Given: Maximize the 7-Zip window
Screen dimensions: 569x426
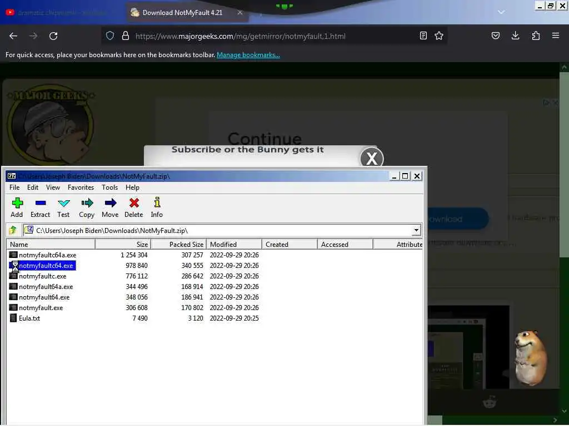Looking at the screenshot, I should (405, 176).
